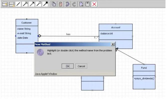Close the New Method dialog window

pyautogui.click(x=113, y=44)
